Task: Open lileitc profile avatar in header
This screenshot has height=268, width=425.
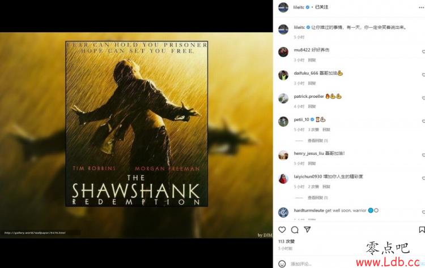Action: [283, 7]
